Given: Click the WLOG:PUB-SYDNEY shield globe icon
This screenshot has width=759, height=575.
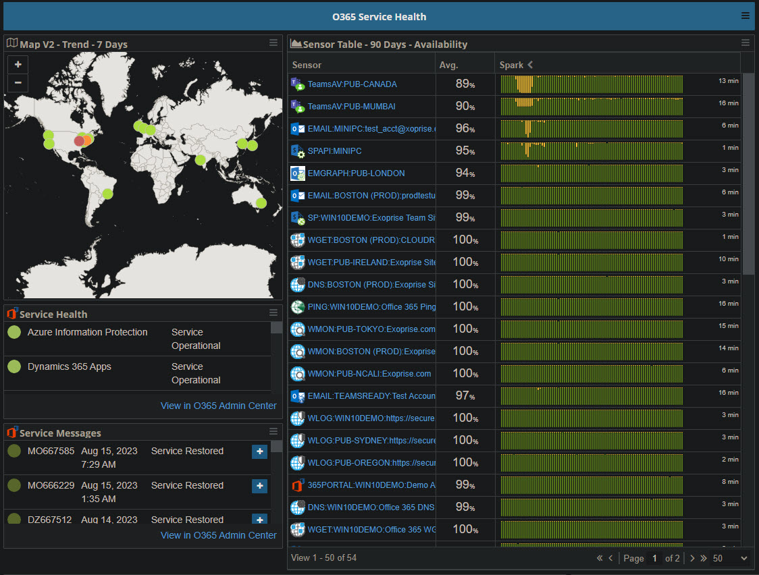Looking at the screenshot, I should tap(297, 440).
